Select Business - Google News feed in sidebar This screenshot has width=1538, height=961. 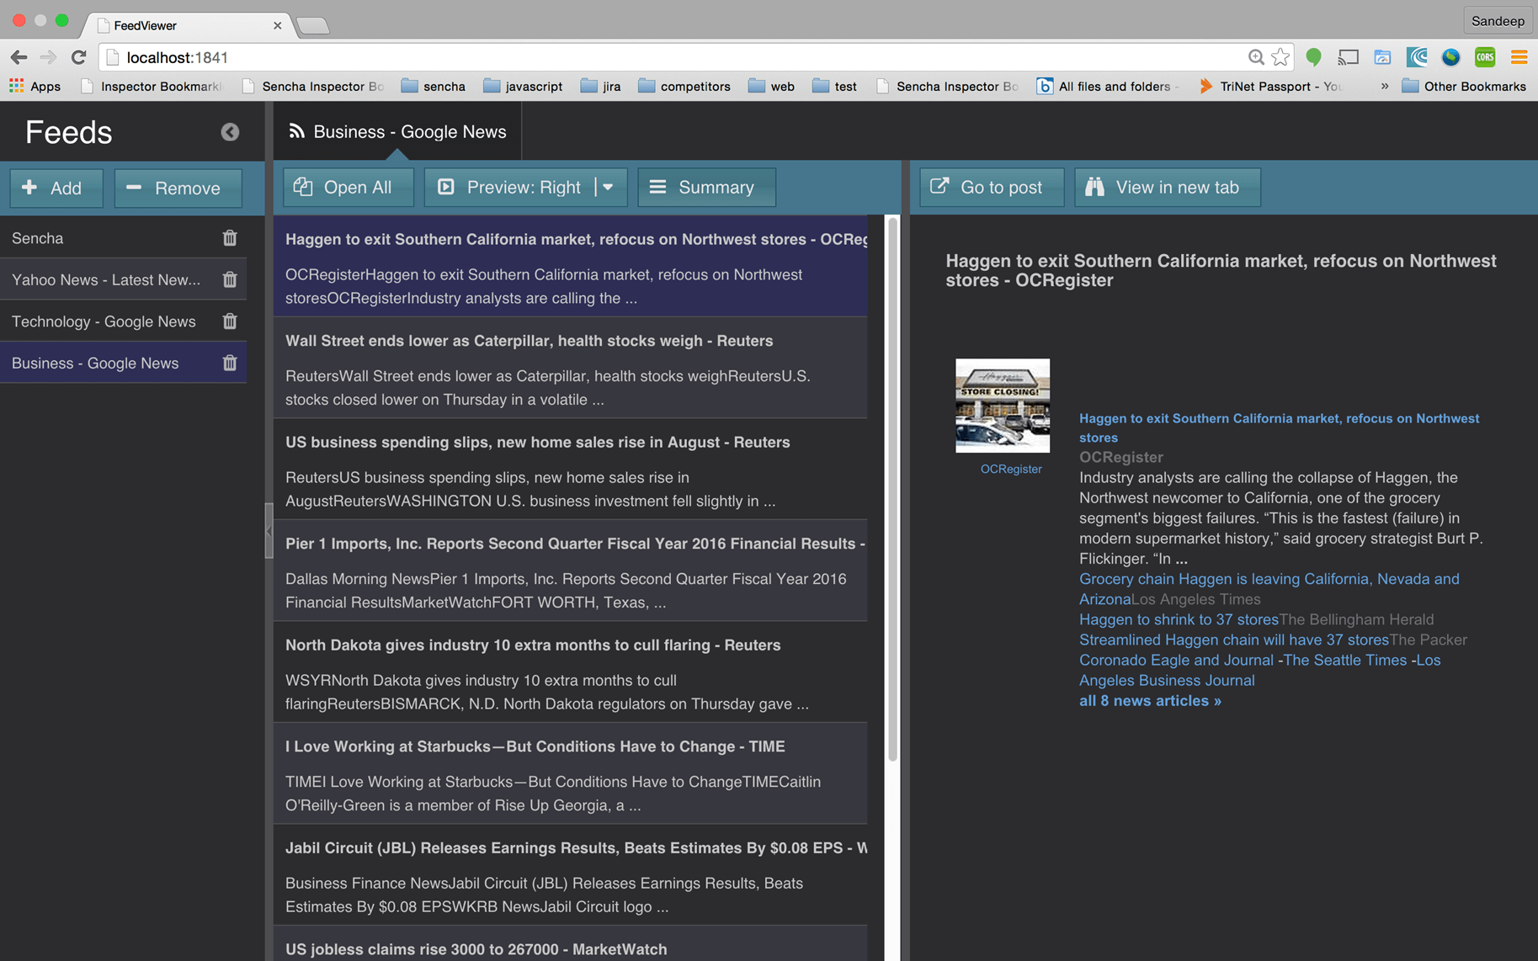pos(123,363)
